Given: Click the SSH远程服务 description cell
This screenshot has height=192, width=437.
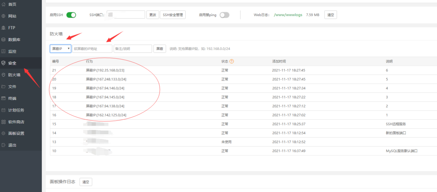Looking at the screenshot, I should [x=396, y=124].
